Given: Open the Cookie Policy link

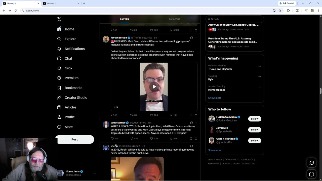Looking at the screenshot, I should pyautogui.click(x=247, y=159).
